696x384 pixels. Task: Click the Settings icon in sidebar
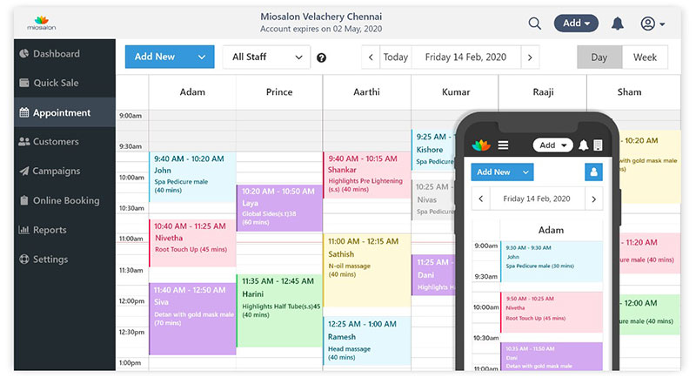24,259
